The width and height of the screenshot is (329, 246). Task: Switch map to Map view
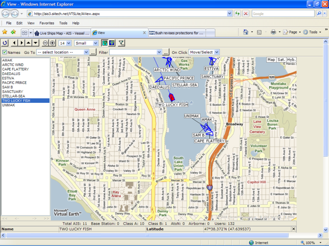click(271, 59)
